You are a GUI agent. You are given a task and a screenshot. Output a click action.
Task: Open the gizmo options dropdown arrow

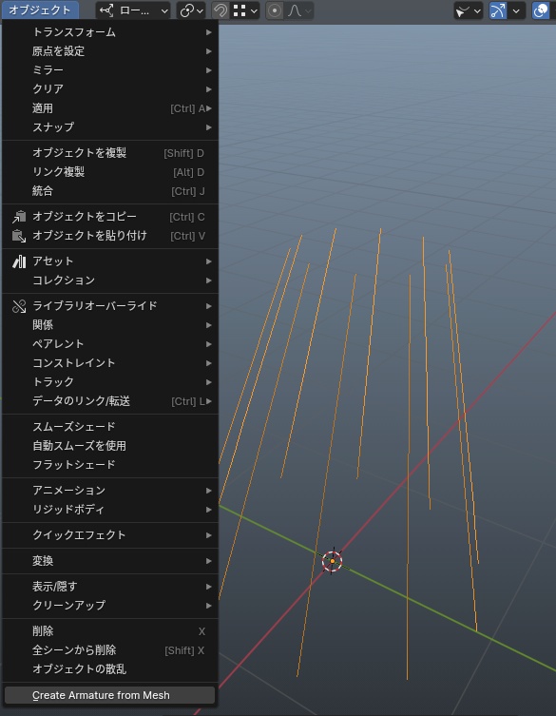tap(516, 10)
